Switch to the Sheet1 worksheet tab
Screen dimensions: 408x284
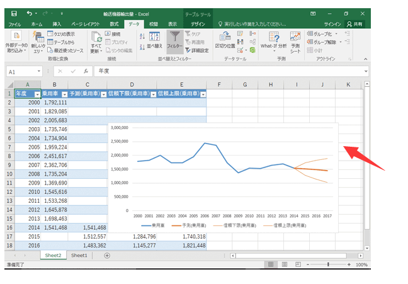(79, 256)
